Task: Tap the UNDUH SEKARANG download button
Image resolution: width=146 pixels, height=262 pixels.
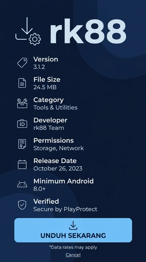Action: pos(73,230)
